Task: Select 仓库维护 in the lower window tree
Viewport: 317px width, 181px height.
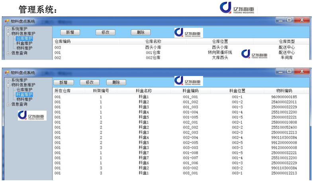Action: pos(24,90)
